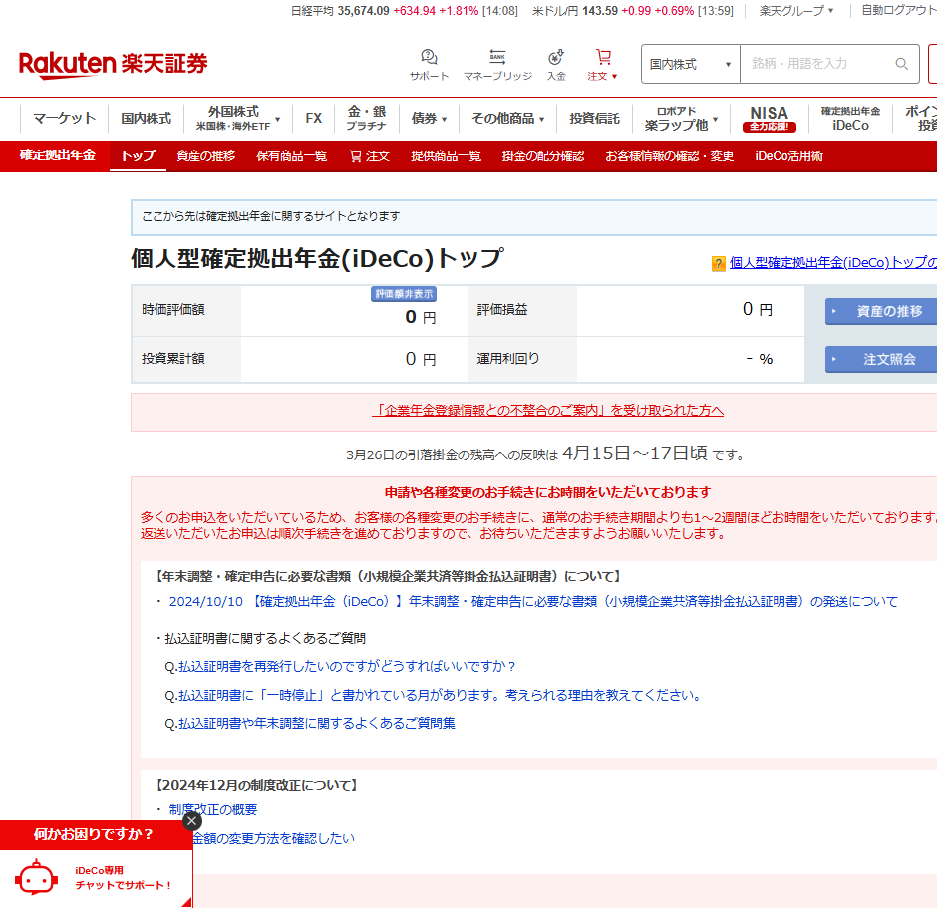Open the 企業年金登録情報との不整合のご案内 link
937x908 pixels.
click(547, 410)
